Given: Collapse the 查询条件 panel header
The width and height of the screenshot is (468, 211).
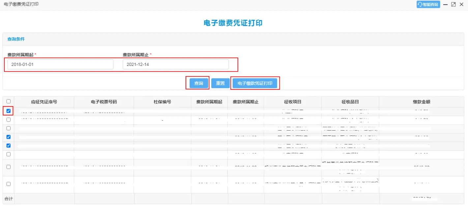Looking at the screenshot, I should click(16, 39).
